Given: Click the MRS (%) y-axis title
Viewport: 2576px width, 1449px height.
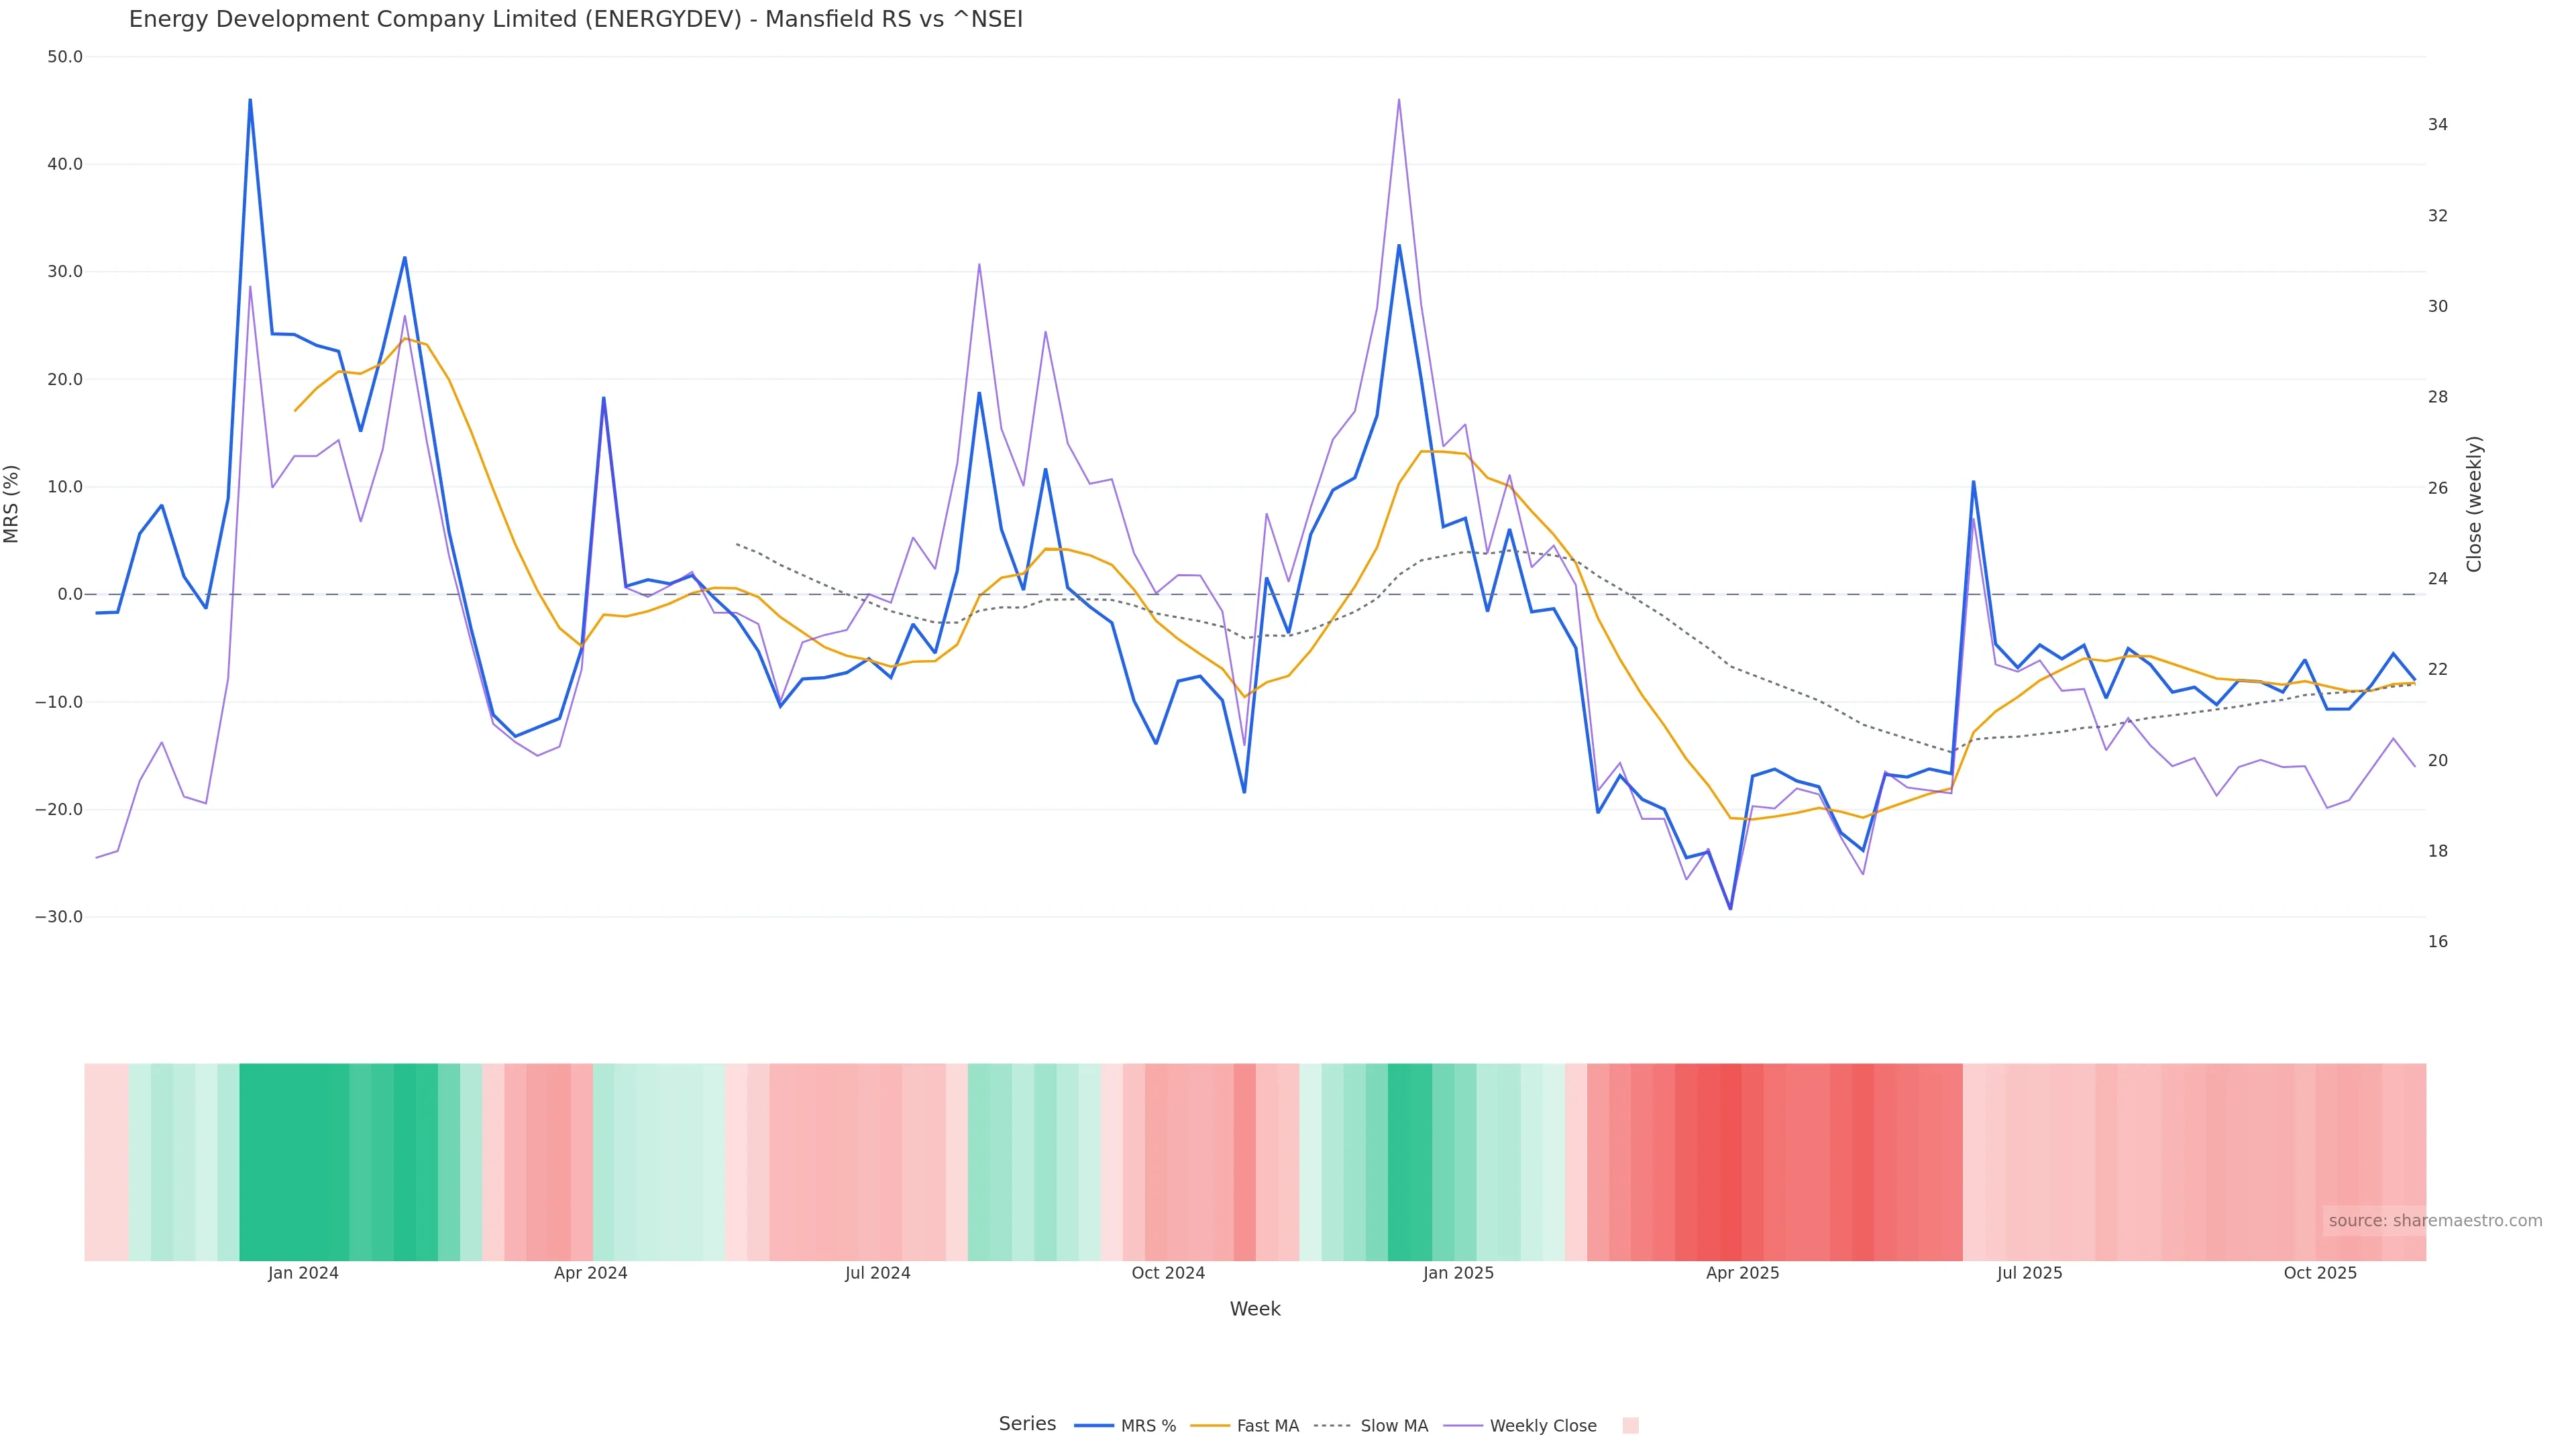Looking at the screenshot, I should [12, 504].
